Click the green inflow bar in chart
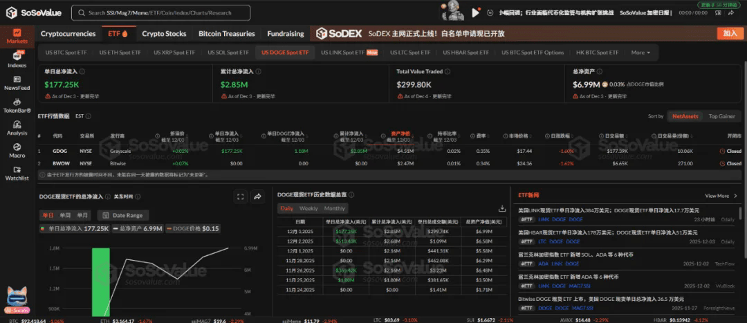 (x=100, y=282)
